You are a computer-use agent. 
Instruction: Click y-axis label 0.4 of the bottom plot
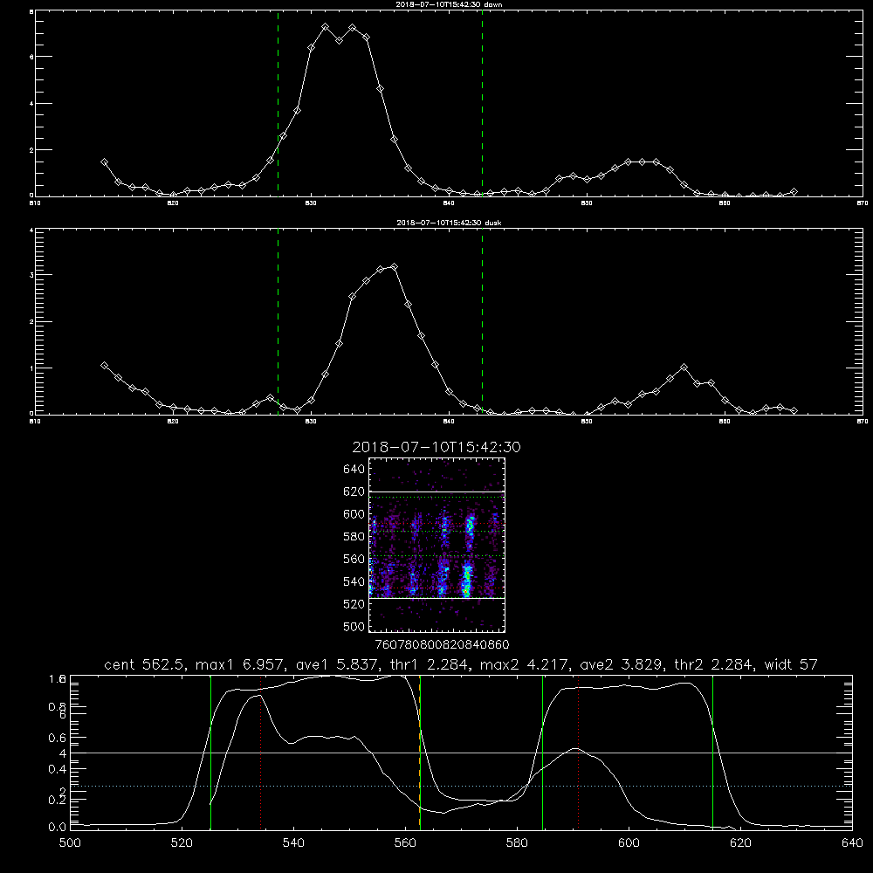pos(58,769)
